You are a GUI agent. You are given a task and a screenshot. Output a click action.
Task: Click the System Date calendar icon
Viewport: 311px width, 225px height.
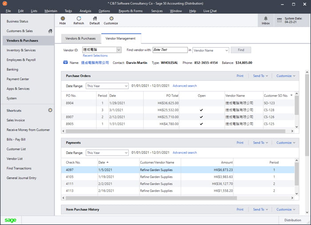coord(279,20)
